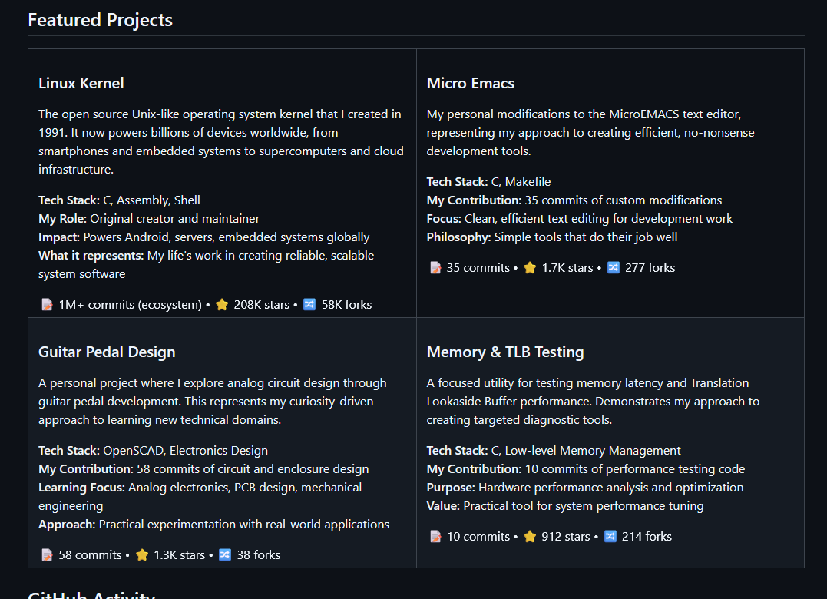Click 'Value: Practical tool' line
Screen dimensions: 827x599
[565, 506]
